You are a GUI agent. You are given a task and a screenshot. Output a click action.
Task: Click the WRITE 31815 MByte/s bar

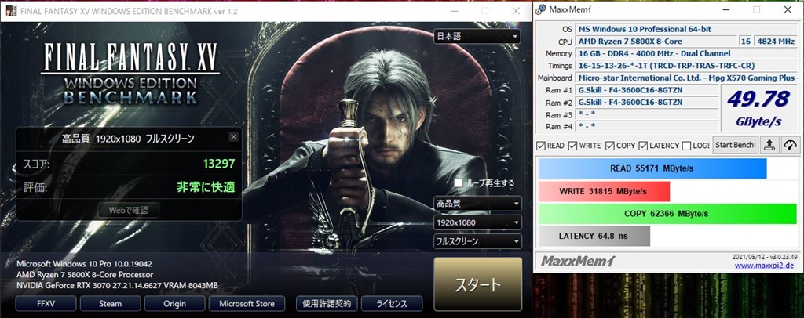[x=604, y=191]
